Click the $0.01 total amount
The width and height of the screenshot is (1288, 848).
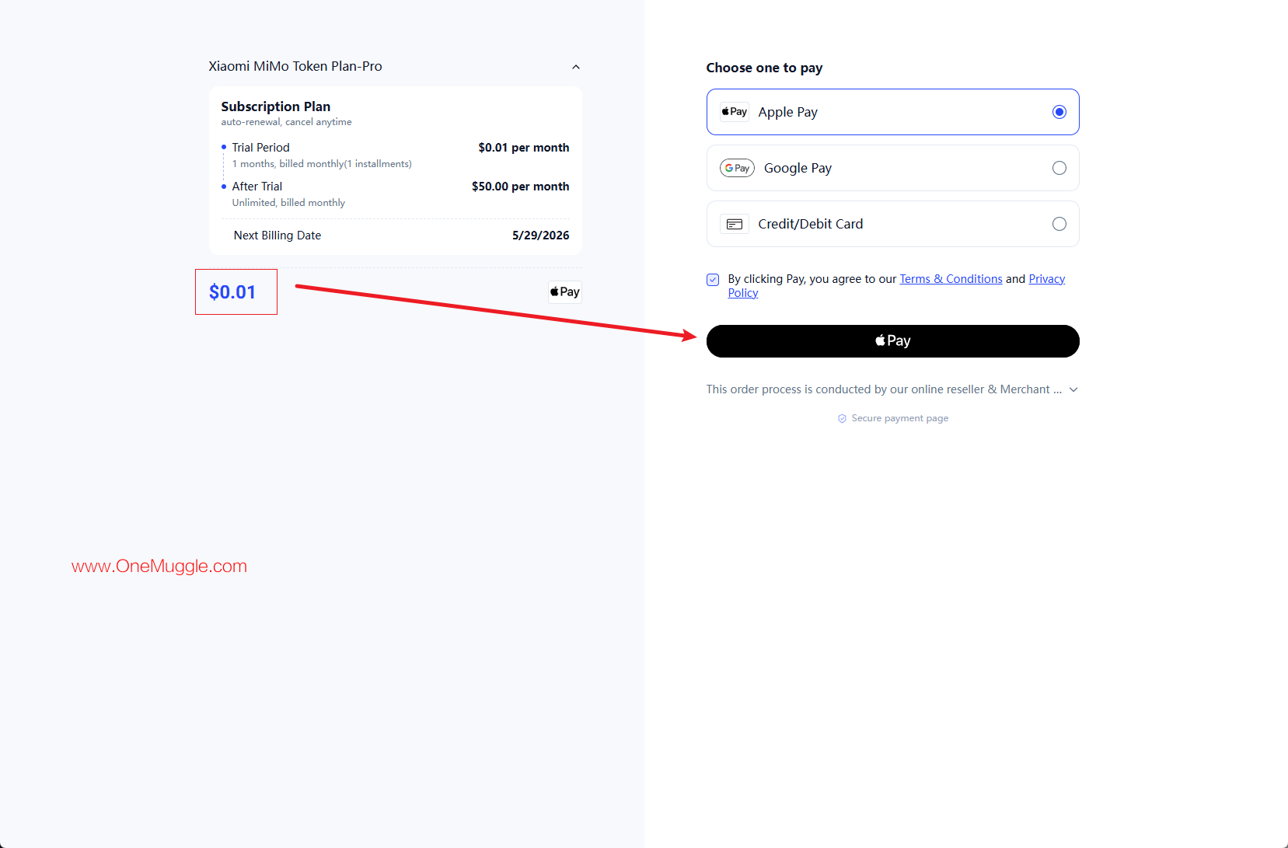click(232, 292)
